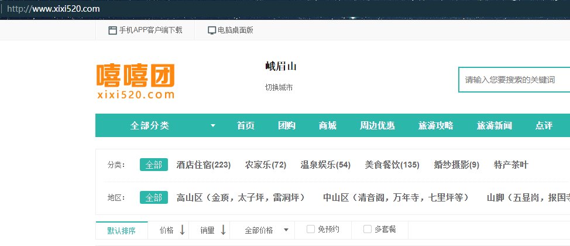The width and height of the screenshot is (570, 246).
Task: Open the 团购 navigation item
Action: (x=287, y=126)
